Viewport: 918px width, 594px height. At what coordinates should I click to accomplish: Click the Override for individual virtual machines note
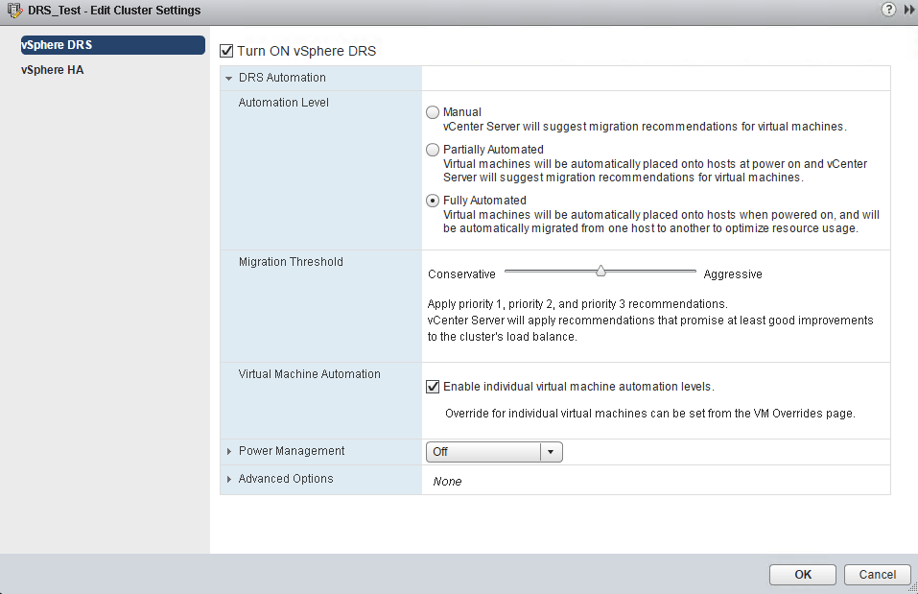pos(649,414)
